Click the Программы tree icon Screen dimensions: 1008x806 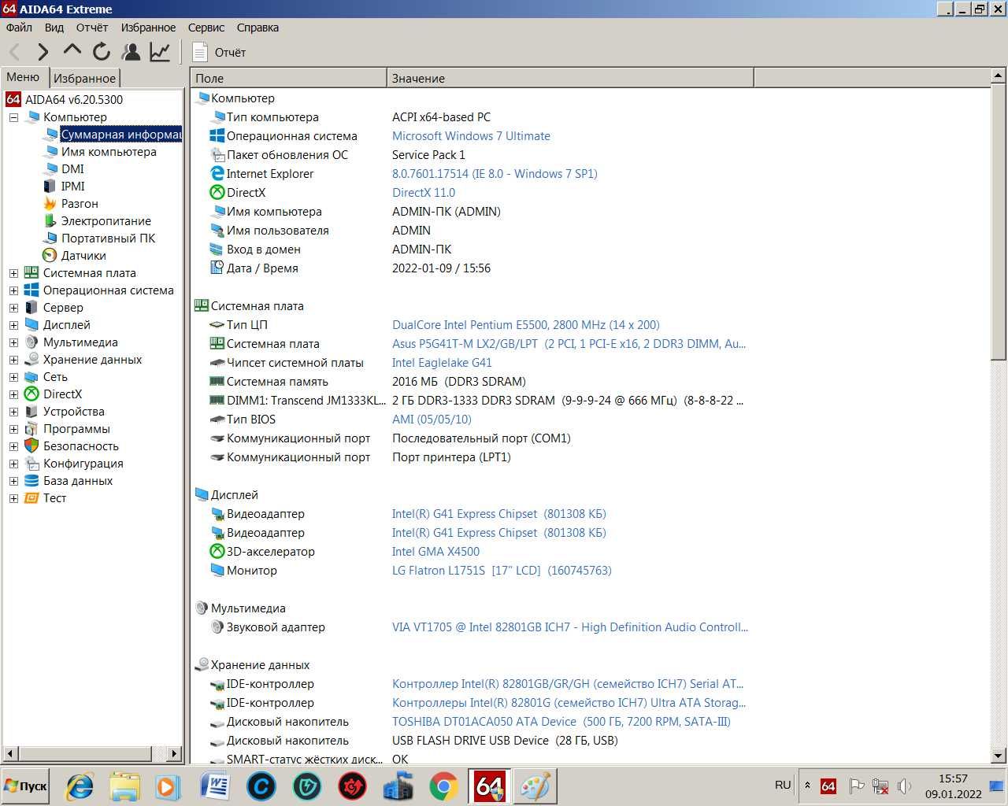[31, 429]
